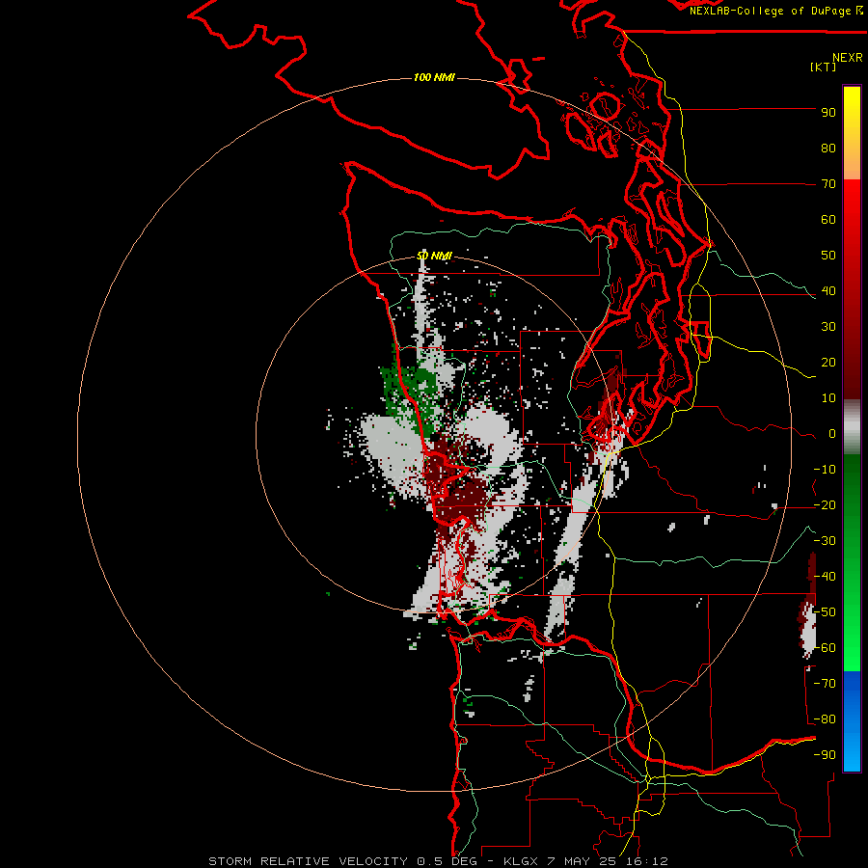Select the -20 knot scale label
868x868 pixels.
(825, 505)
